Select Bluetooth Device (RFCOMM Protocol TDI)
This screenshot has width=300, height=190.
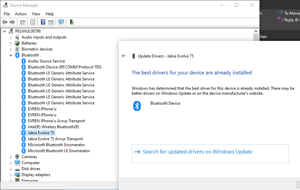[x=65, y=67]
